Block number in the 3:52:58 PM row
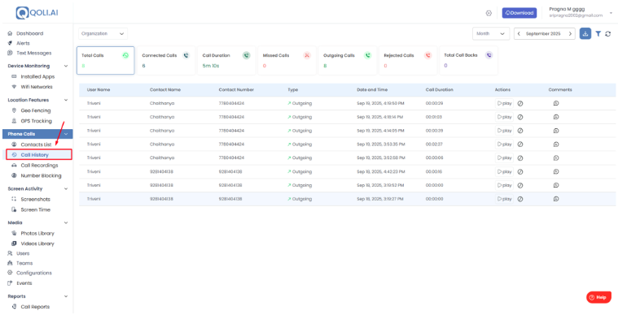This screenshot has height=315, width=618. click(519, 157)
